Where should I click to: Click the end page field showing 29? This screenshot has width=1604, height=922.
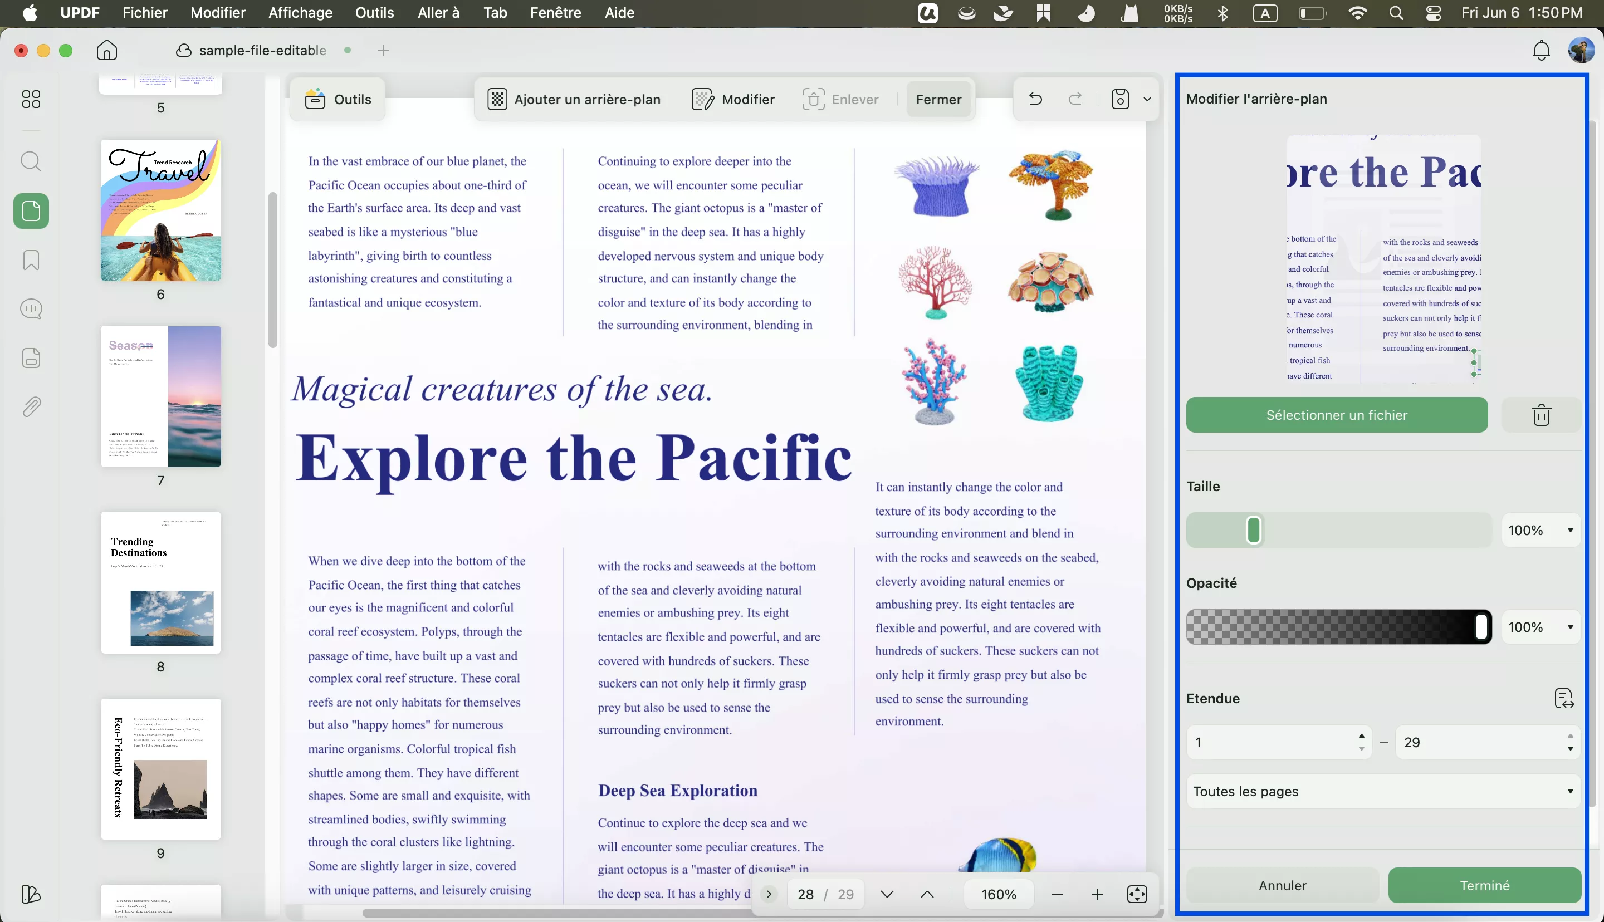click(x=1488, y=742)
